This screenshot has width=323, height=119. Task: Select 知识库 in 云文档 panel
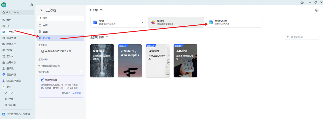pos(61,38)
